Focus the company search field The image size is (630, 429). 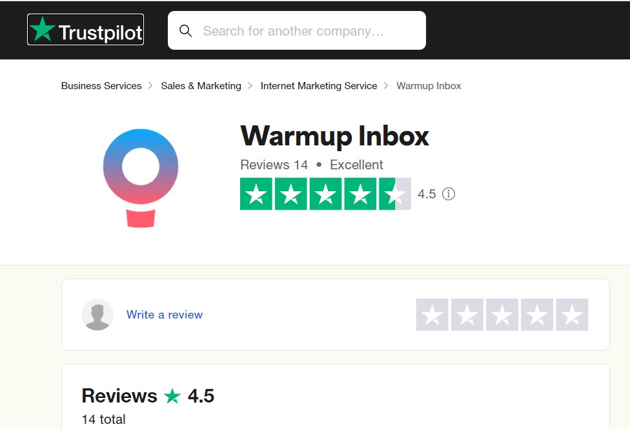pos(296,30)
